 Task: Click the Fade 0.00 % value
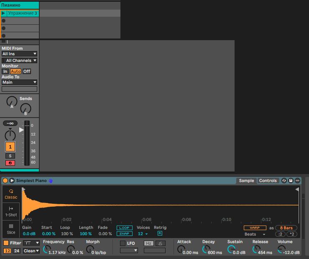coord(105,234)
